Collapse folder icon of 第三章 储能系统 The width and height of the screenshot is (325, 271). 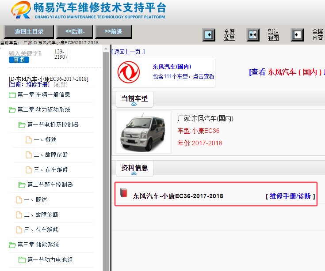coord(12,245)
